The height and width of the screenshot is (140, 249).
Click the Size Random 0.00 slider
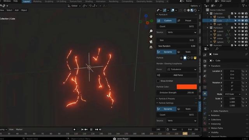coord(177,46)
